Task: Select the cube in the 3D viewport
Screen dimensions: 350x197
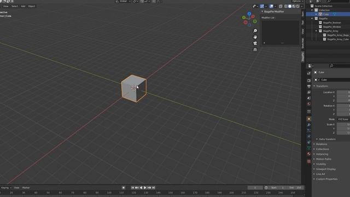Action: click(x=134, y=89)
